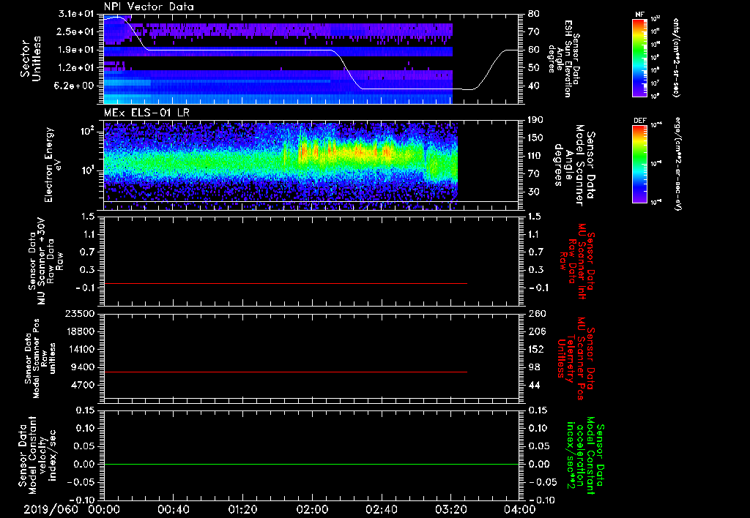Click the "Model Scanner Angle degrees" axis label

[x=574, y=165]
